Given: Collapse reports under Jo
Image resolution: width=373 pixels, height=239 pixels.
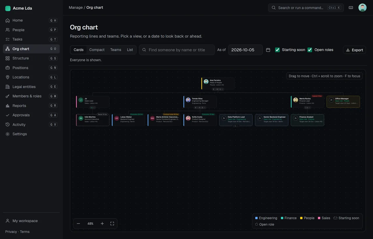Looking at the screenshot, I should tap(93, 108).
